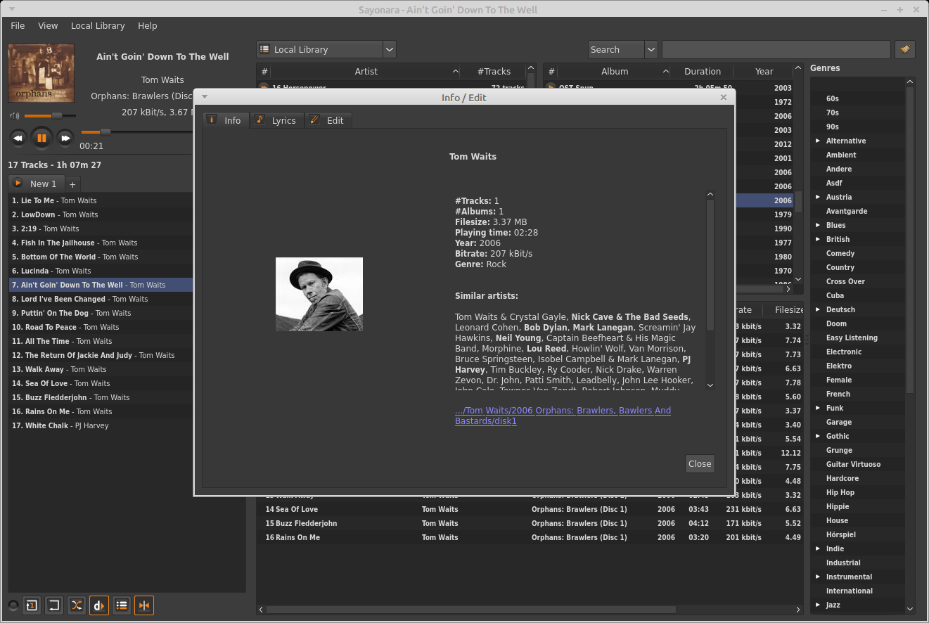This screenshot has width=929, height=623.
Task: Open the main window titlebar menu arrow
Action: point(12,9)
